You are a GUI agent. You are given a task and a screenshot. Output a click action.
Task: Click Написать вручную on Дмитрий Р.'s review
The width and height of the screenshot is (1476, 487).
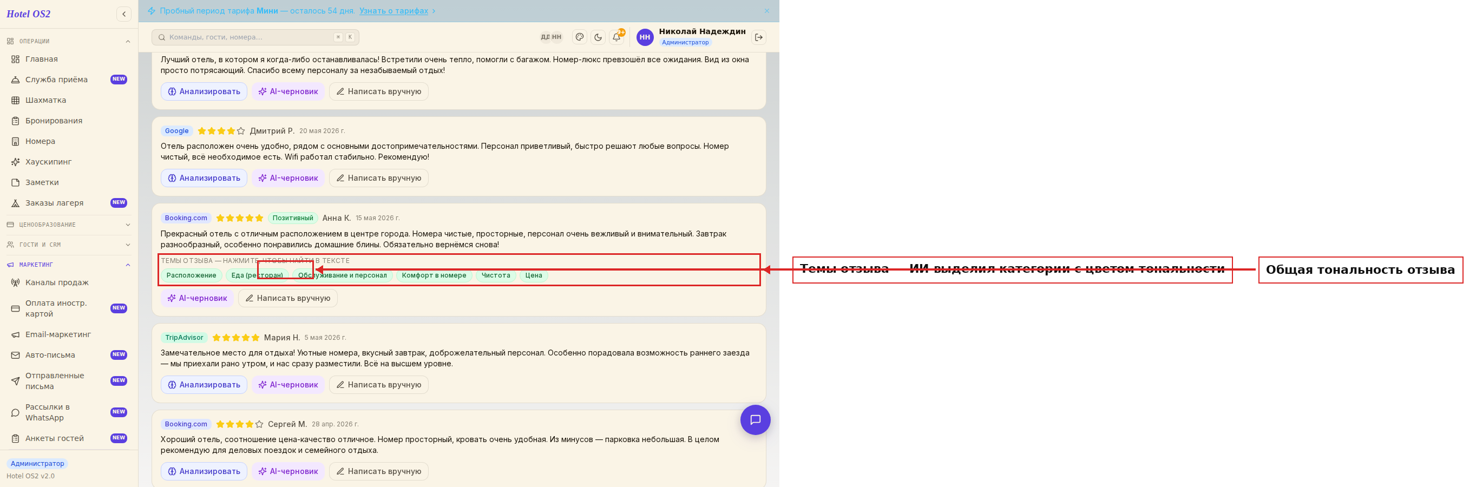pyautogui.click(x=379, y=178)
